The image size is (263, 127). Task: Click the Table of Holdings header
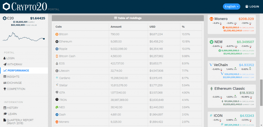[x=128, y=18]
